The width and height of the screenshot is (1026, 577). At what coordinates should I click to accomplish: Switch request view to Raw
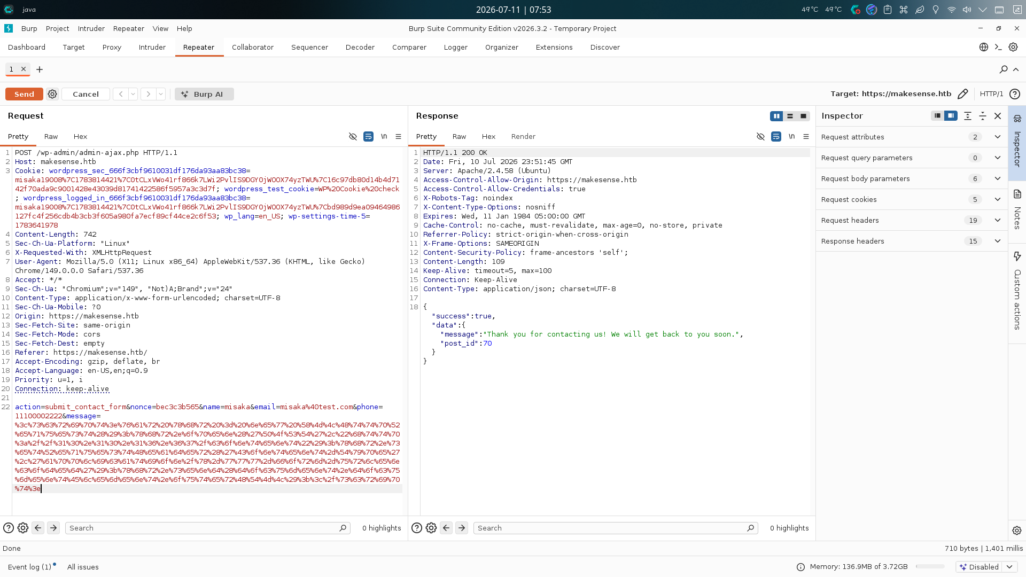pyautogui.click(x=51, y=136)
